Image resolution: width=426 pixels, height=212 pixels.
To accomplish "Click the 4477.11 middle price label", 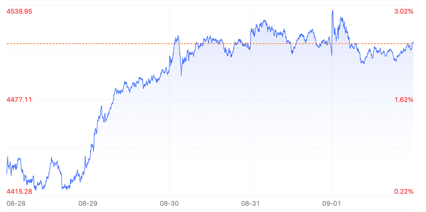I will [19, 100].
